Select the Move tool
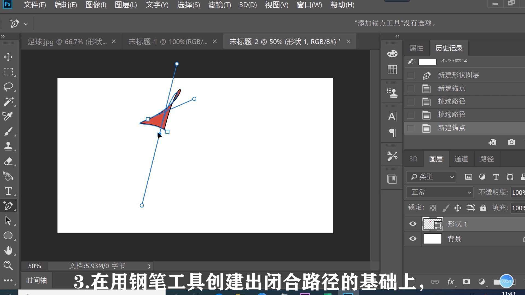The height and width of the screenshot is (295, 525). click(8, 57)
